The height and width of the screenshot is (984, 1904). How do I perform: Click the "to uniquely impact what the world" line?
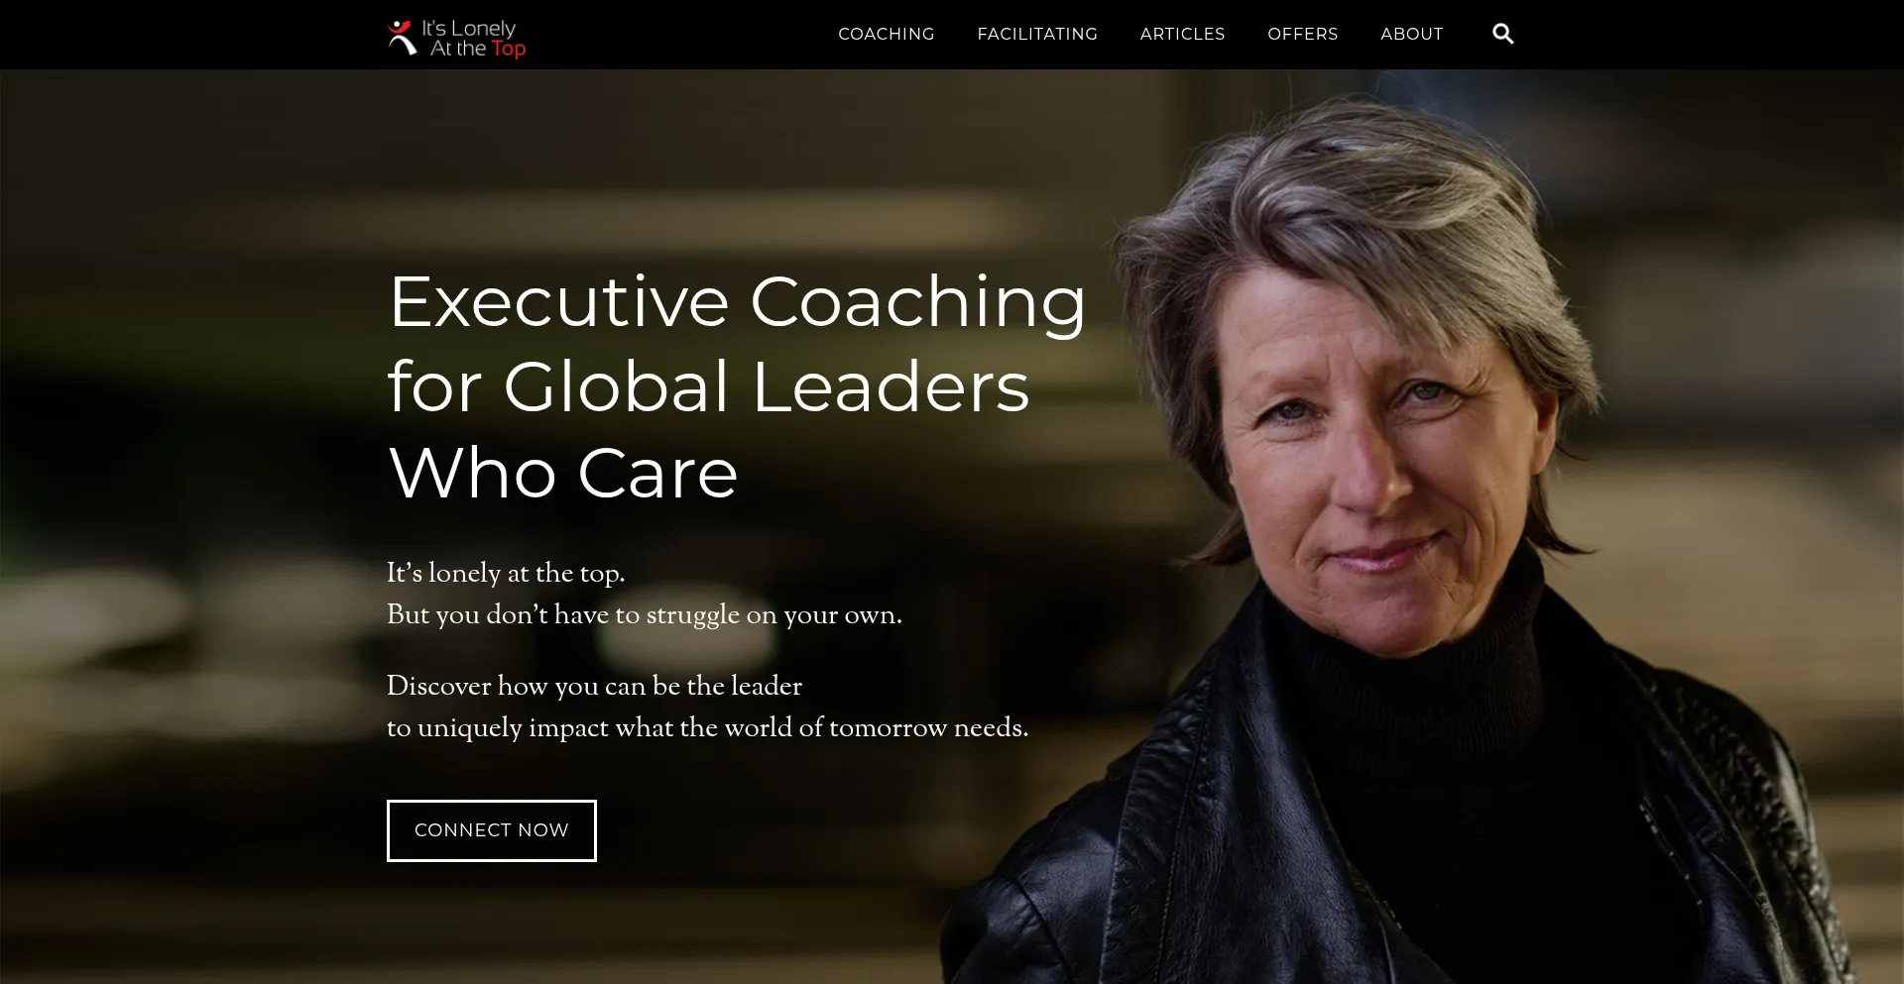[x=708, y=727]
